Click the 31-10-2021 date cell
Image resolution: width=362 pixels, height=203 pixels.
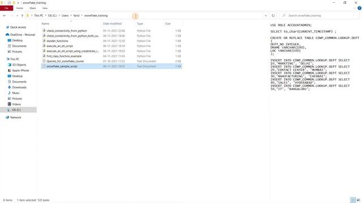(x=114, y=61)
